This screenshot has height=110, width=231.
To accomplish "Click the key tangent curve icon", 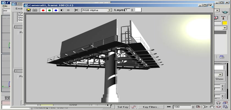I will click(134, 107).
